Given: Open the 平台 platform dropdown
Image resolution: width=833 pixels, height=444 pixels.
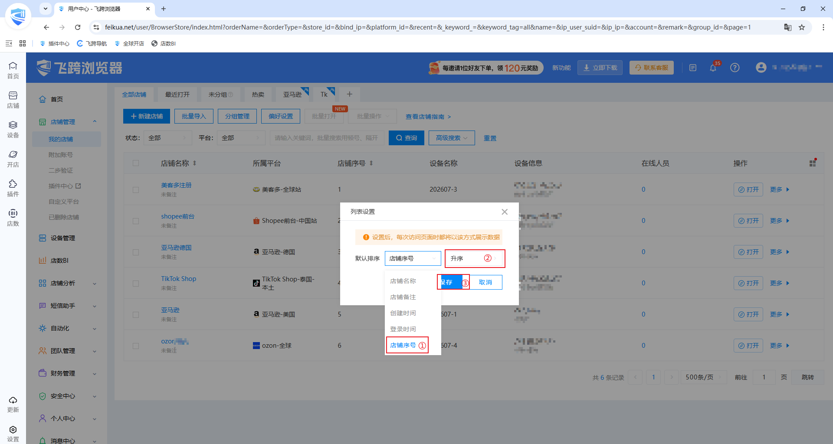Looking at the screenshot, I should point(241,138).
